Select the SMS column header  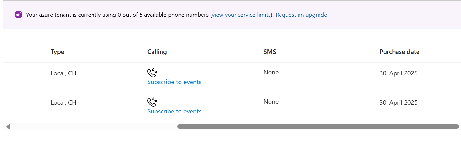point(270,52)
